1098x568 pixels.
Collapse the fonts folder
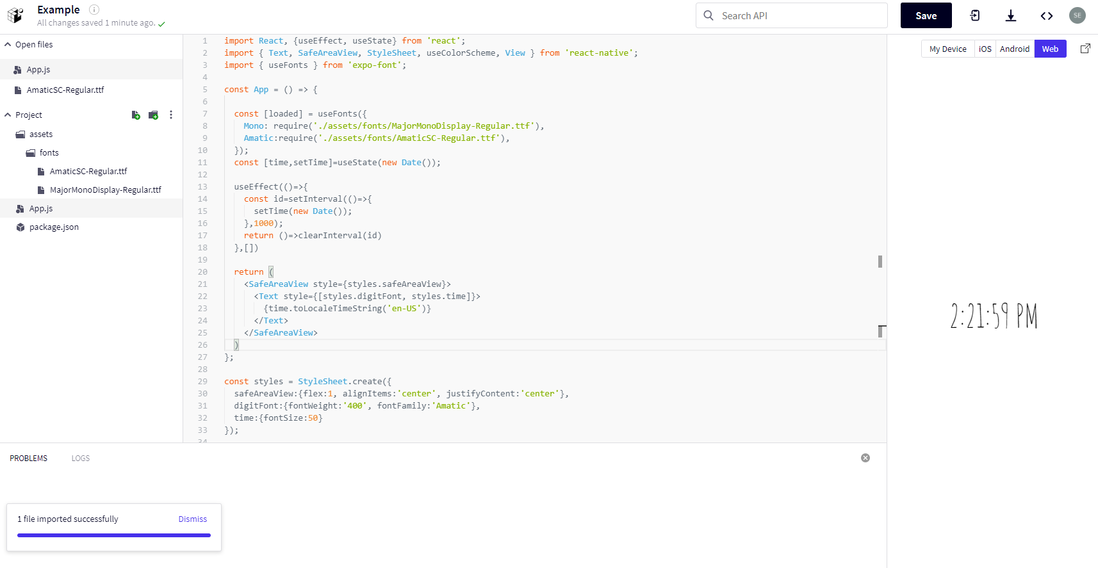pos(31,153)
